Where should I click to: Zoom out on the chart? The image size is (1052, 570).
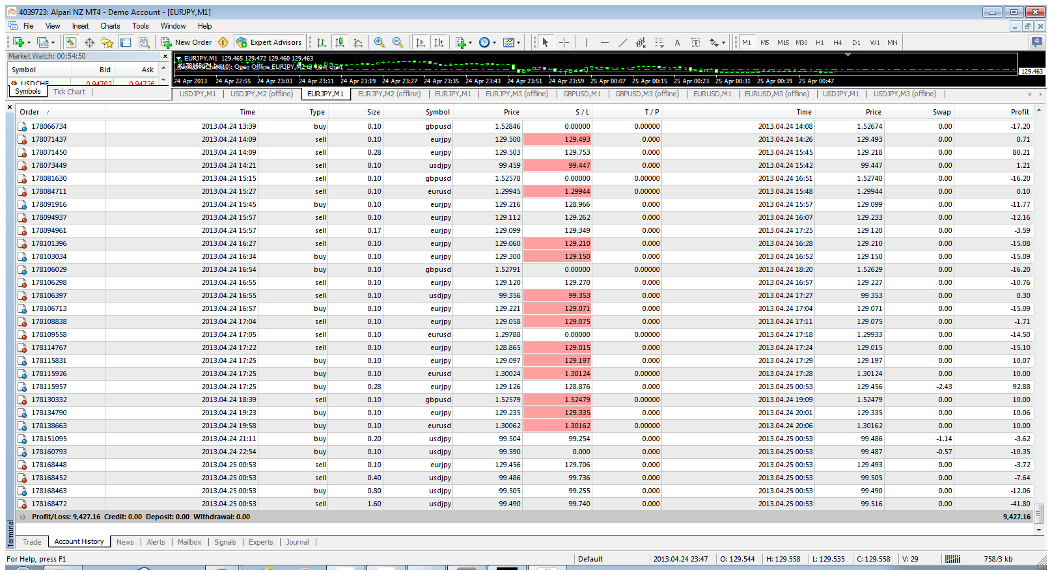click(x=398, y=42)
